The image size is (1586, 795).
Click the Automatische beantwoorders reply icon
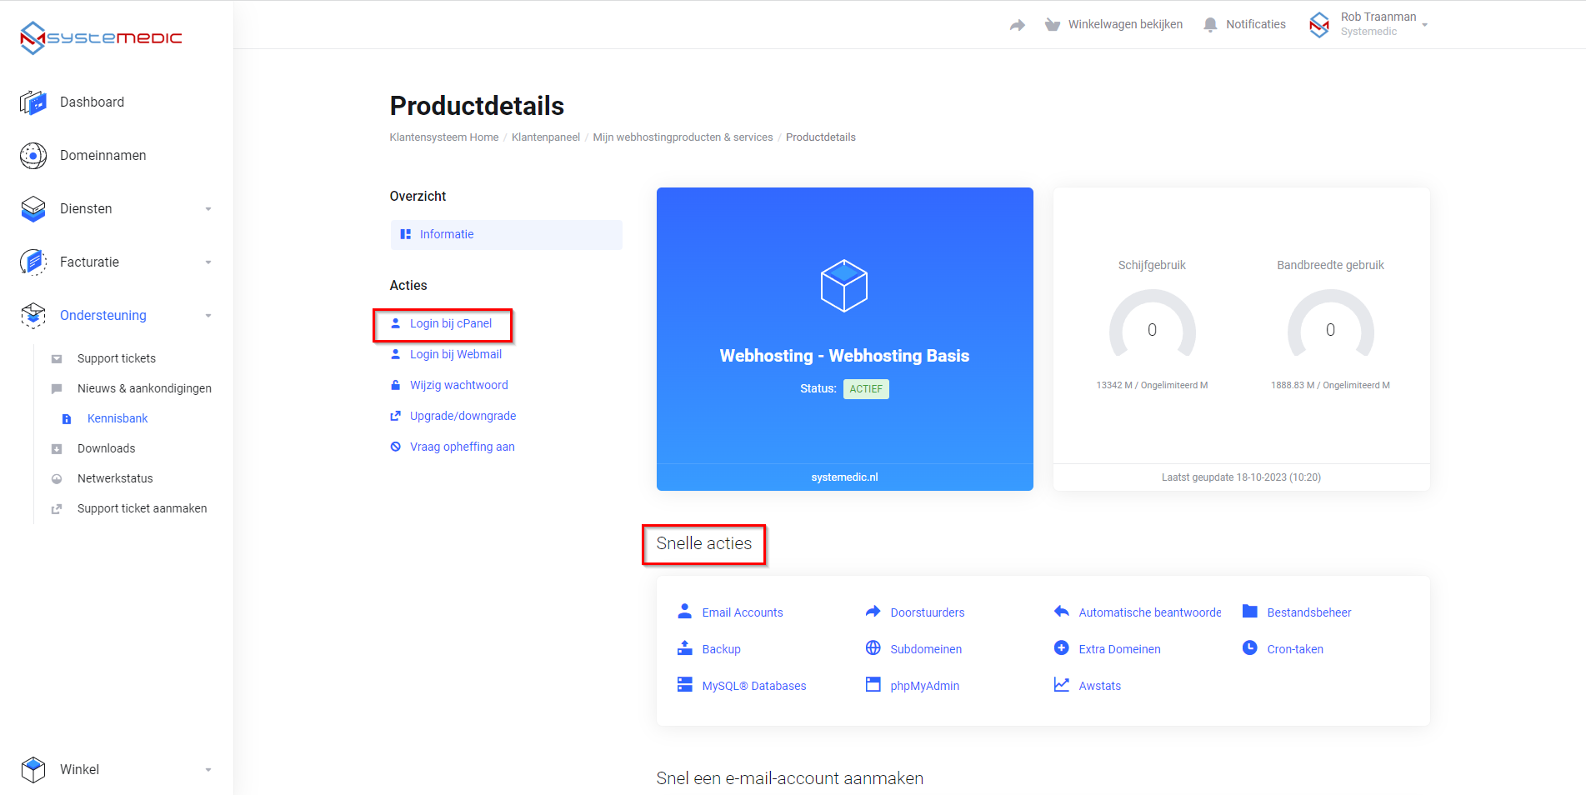pos(1062,612)
